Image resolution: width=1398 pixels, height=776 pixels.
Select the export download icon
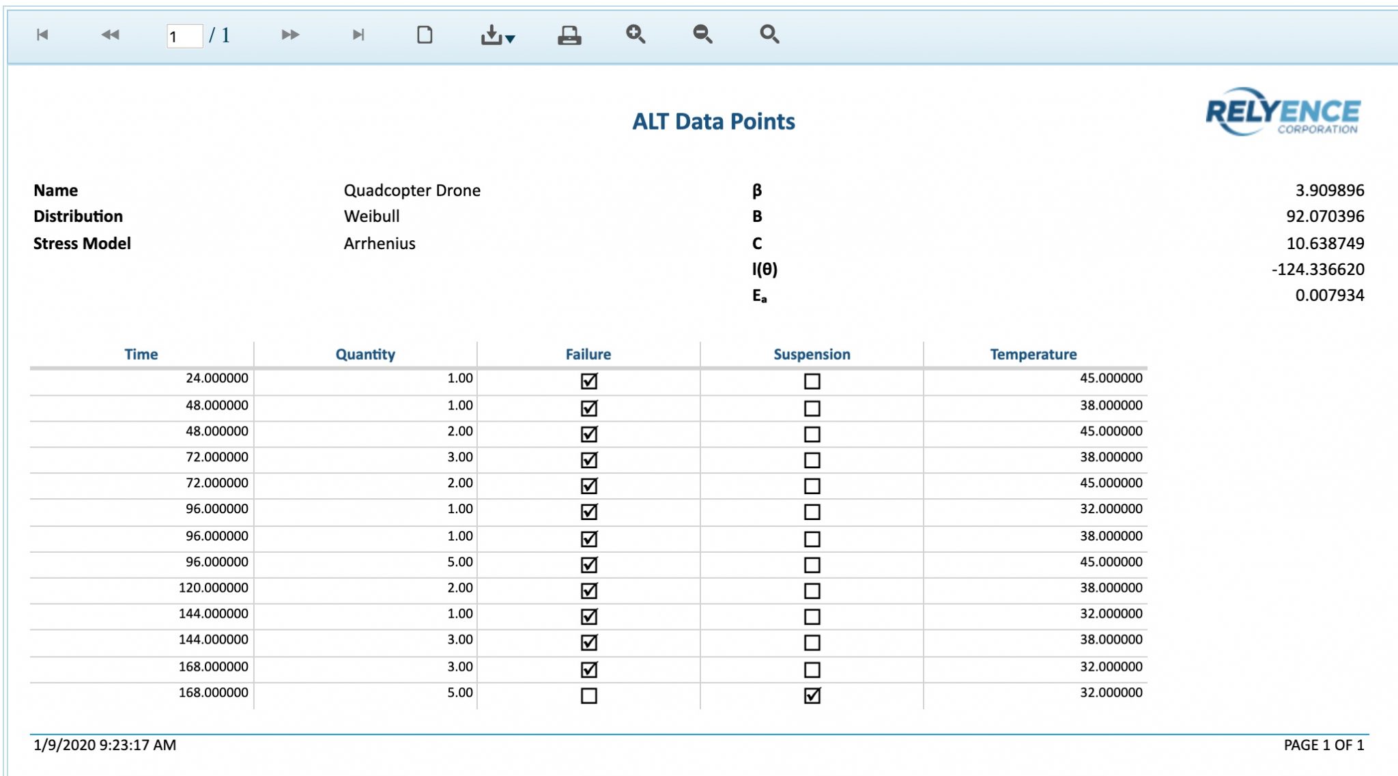pyautogui.click(x=493, y=35)
